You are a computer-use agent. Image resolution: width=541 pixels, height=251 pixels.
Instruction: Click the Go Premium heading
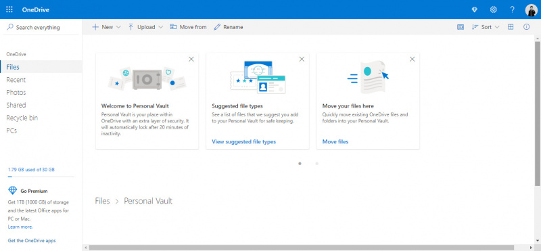(34, 191)
